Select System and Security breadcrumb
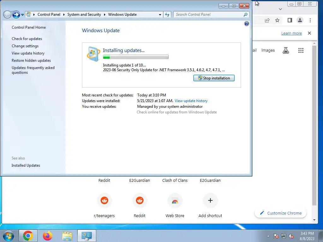This screenshot has width=323, height=242. click(84, 14)
